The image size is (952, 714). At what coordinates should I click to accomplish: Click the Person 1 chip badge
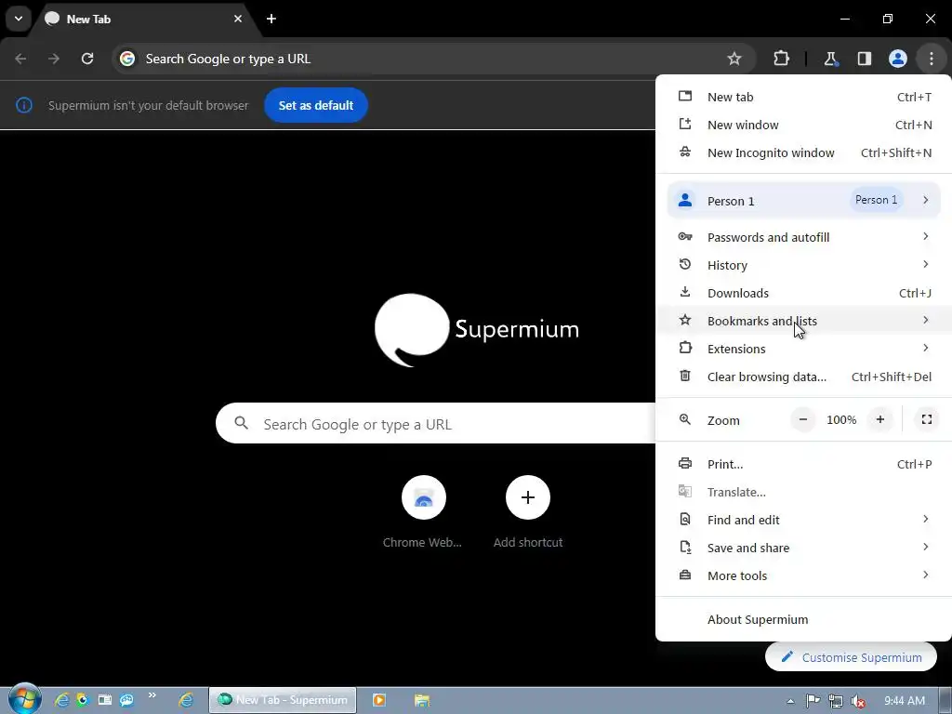coord(876,200)
